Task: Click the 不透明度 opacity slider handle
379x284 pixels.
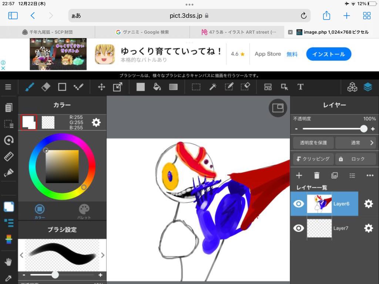Action: click(364, 129)
